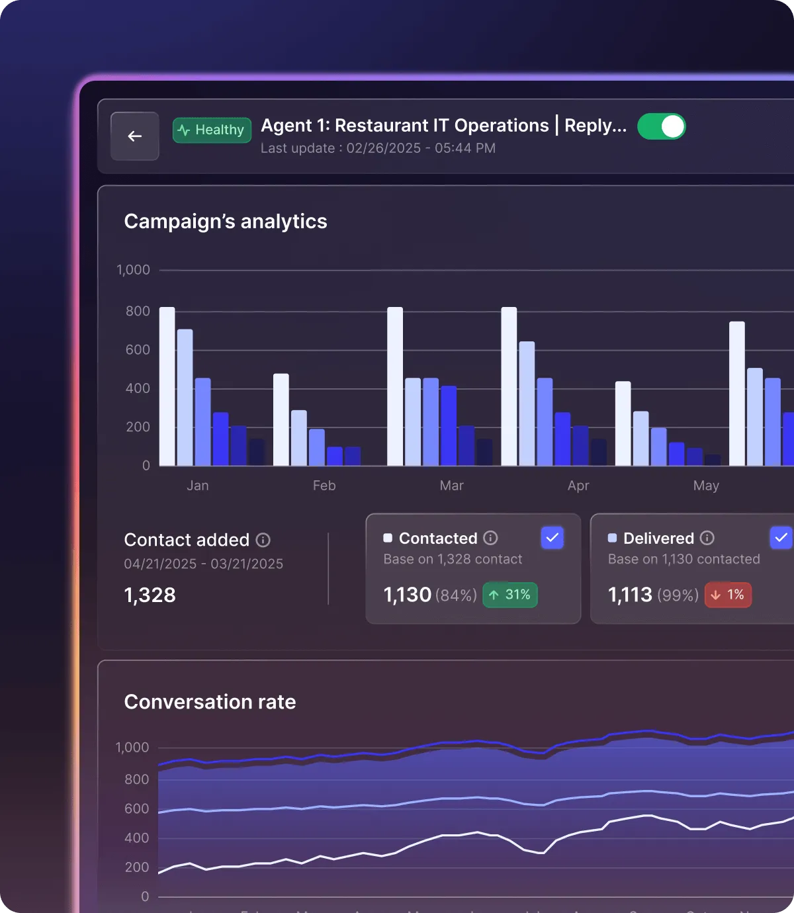Image resolution: width=794 pixels, height=913 pixels.
Task: Click the green 31% increase badge
Action: coord(510,595)
